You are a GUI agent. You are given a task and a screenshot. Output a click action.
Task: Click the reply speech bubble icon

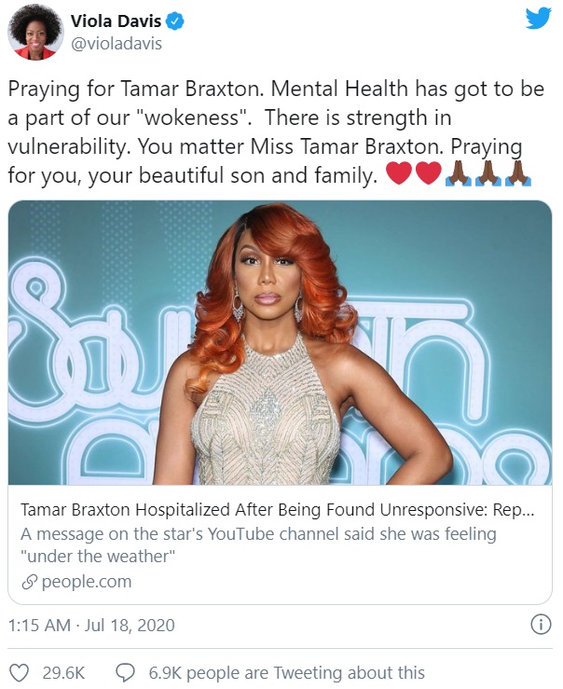click(x=125, y=673)
